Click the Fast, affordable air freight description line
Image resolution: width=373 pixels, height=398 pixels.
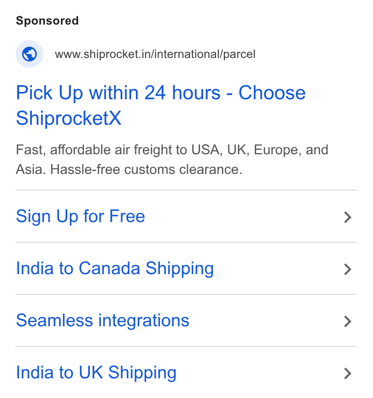[172, 149]
